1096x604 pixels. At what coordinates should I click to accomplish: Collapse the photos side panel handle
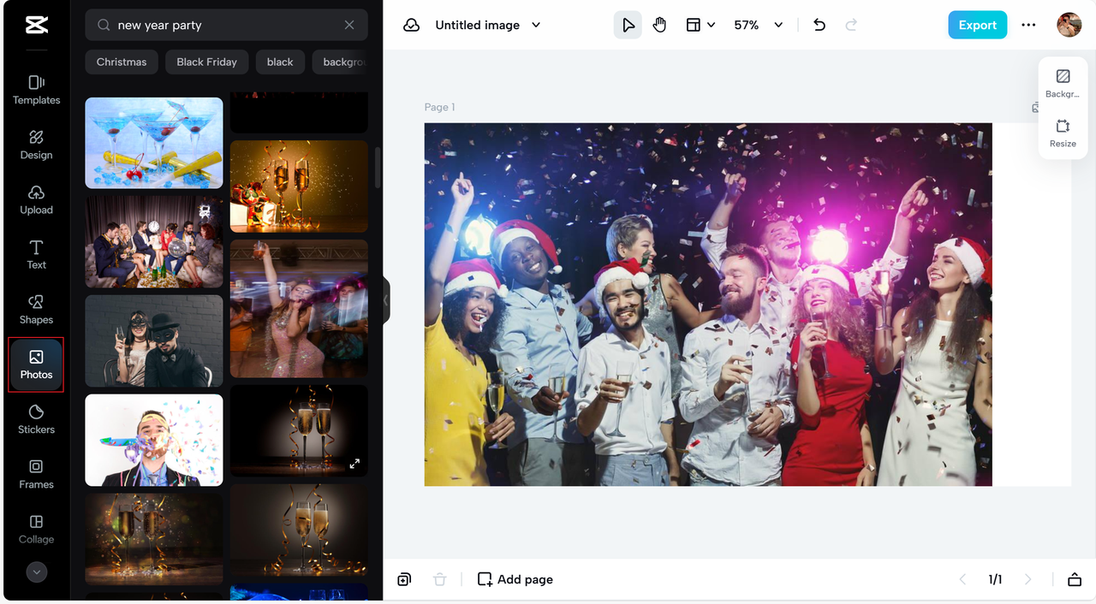point(386,300)
